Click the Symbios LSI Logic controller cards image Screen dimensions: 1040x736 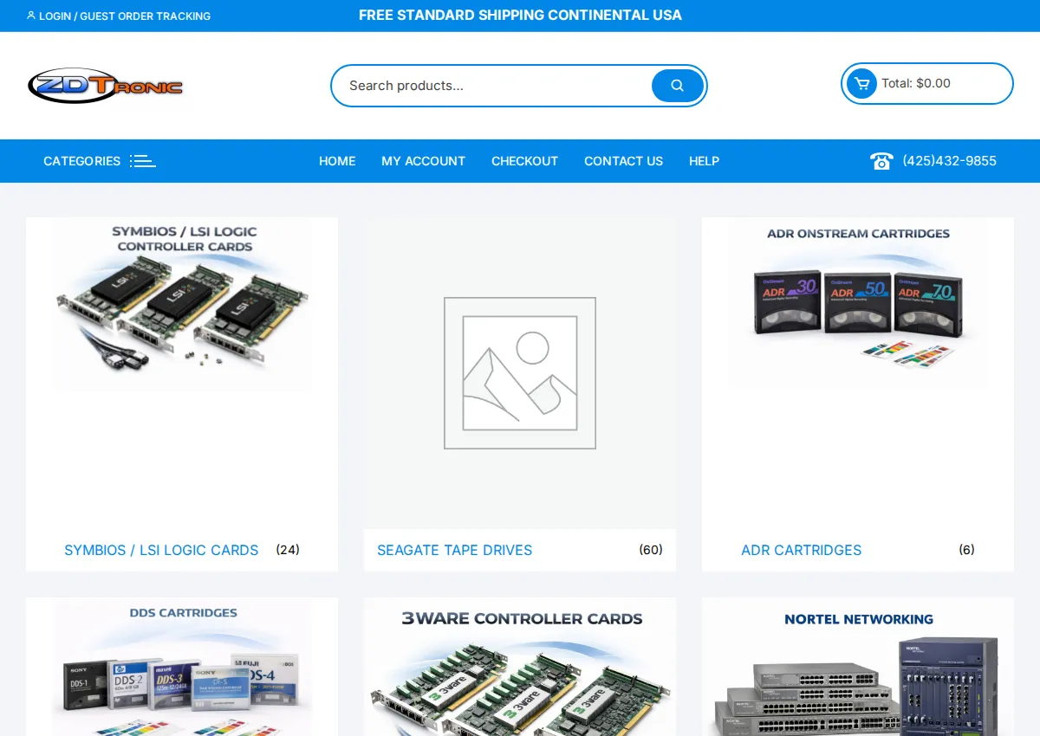[x=182, y=304]
